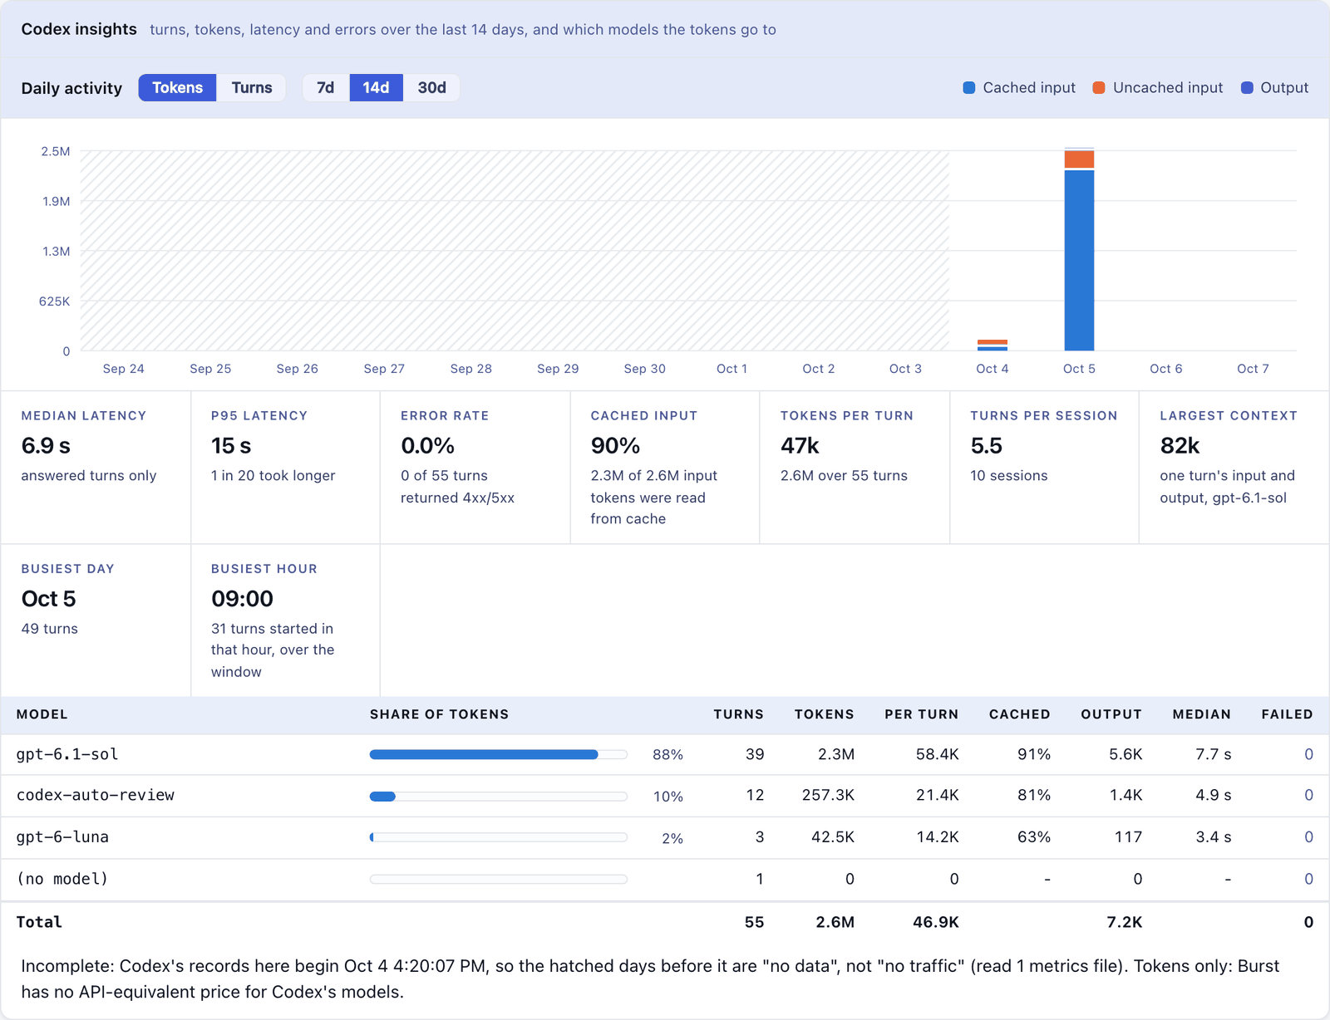Click the SHARE OF TOKENS column header
Viewport: 1330px width, 1020px height.
(439, 714)
